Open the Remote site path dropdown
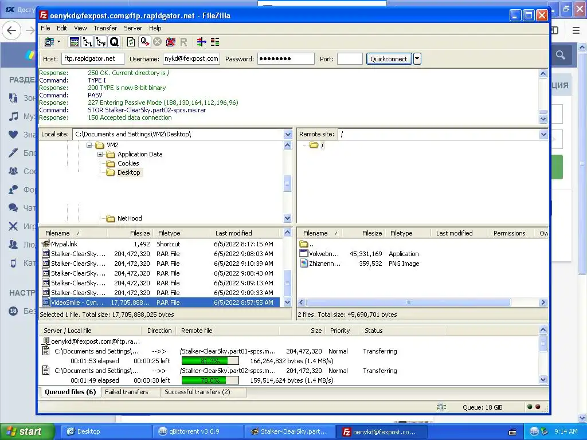This screenshot has width=587, height=440. (543, 134)
